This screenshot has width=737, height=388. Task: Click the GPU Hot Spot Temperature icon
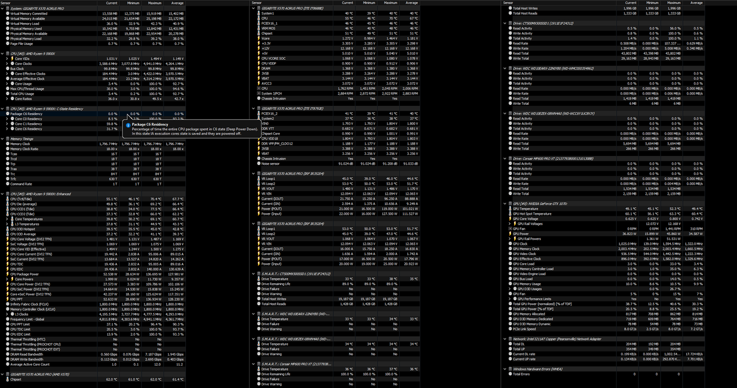(x=510, y=214)
